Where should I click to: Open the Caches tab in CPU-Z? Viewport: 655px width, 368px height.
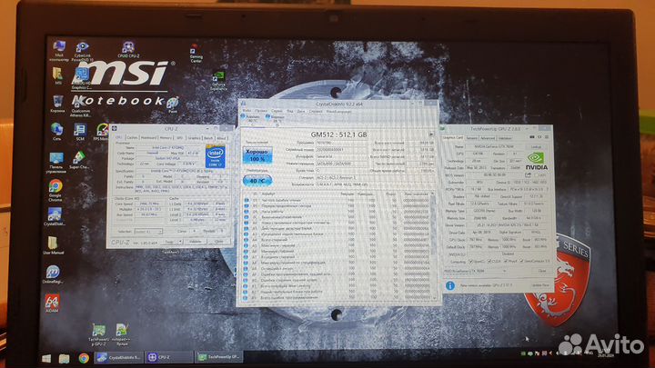tap(132, 138)
